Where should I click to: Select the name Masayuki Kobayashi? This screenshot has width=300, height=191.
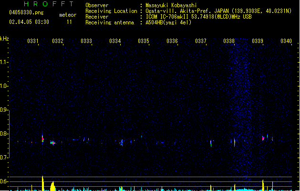tap(171, 5)
